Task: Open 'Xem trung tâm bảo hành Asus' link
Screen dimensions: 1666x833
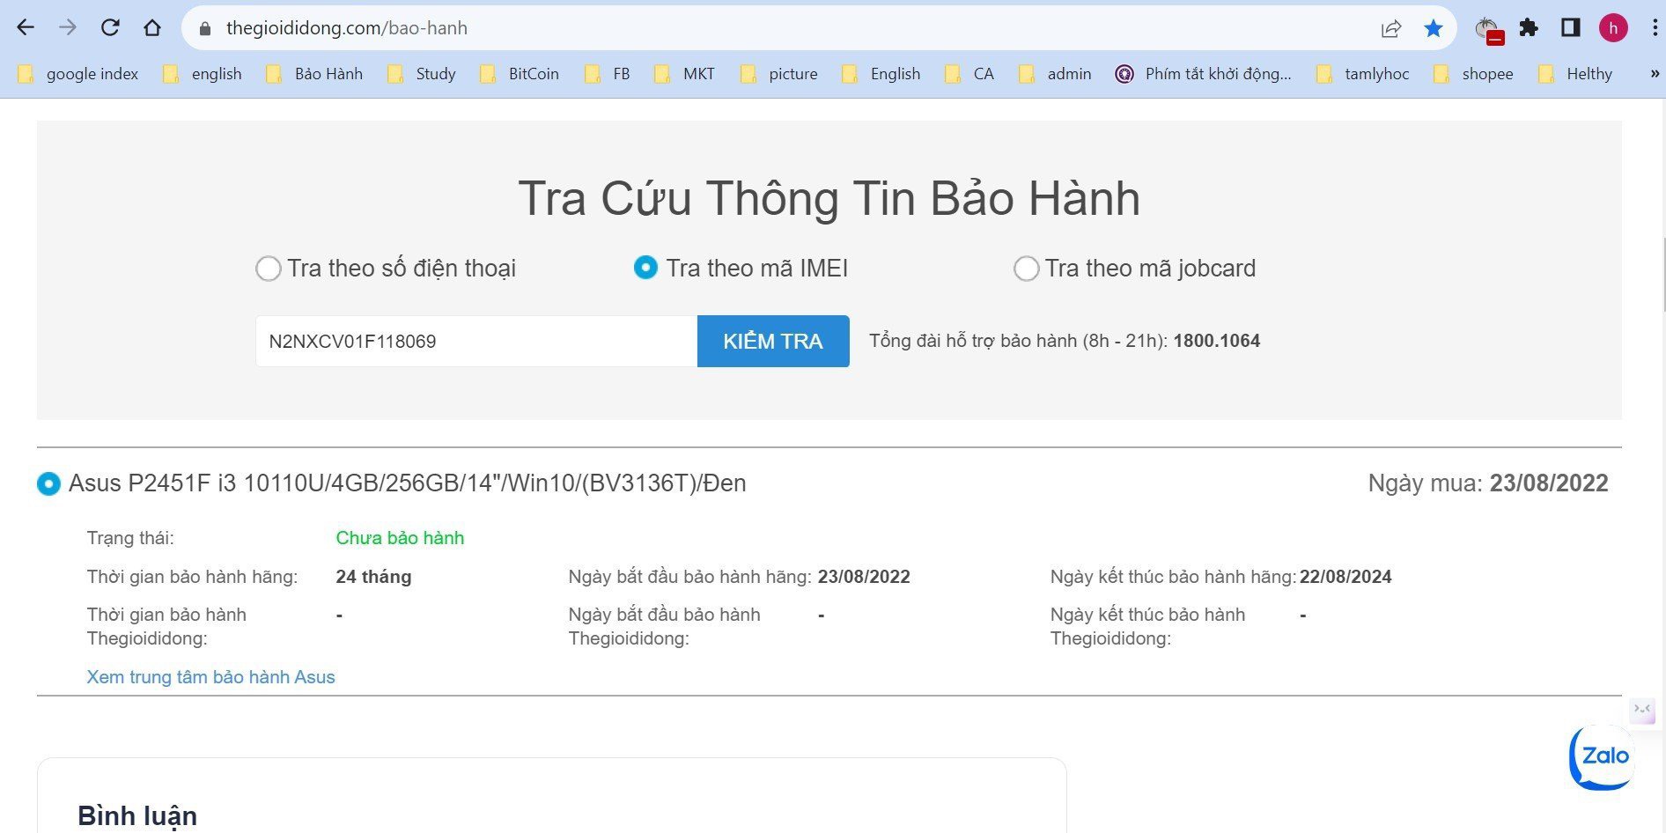Action: coord(210,677)
